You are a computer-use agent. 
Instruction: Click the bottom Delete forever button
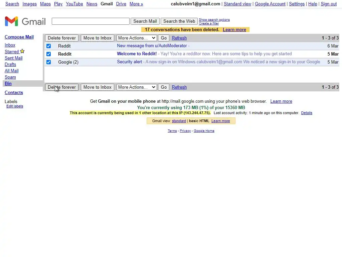click(x=62, y=87)
